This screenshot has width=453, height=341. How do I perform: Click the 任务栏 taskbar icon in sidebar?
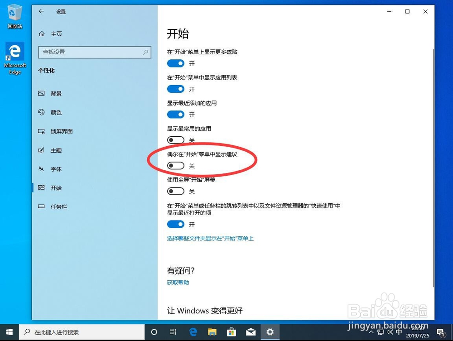pyautogui.click(x=41, y=207)
